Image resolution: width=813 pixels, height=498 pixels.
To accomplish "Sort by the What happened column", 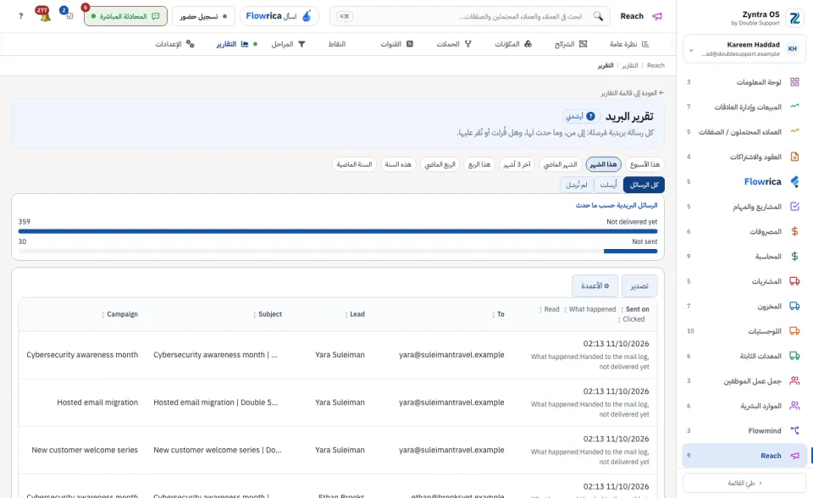I will (590, 309).
